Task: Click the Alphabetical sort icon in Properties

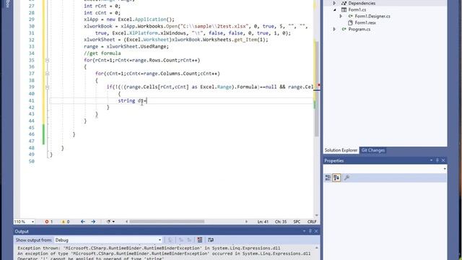Action: tap(336, 178)
